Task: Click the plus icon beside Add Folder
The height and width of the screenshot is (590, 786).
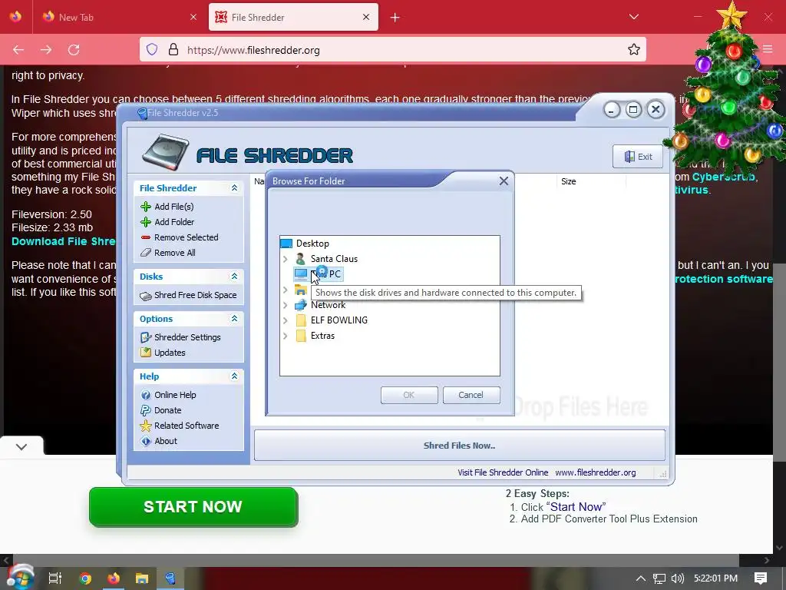Action: pos(146,222)
